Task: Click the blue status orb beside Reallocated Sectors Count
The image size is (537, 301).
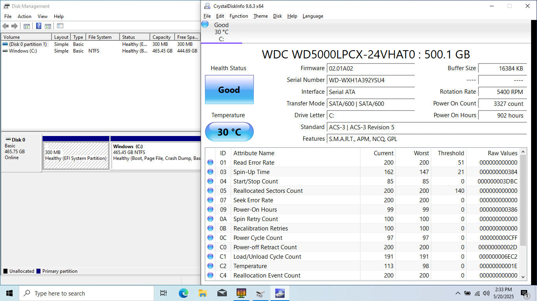Action: (x=210, y=191)
